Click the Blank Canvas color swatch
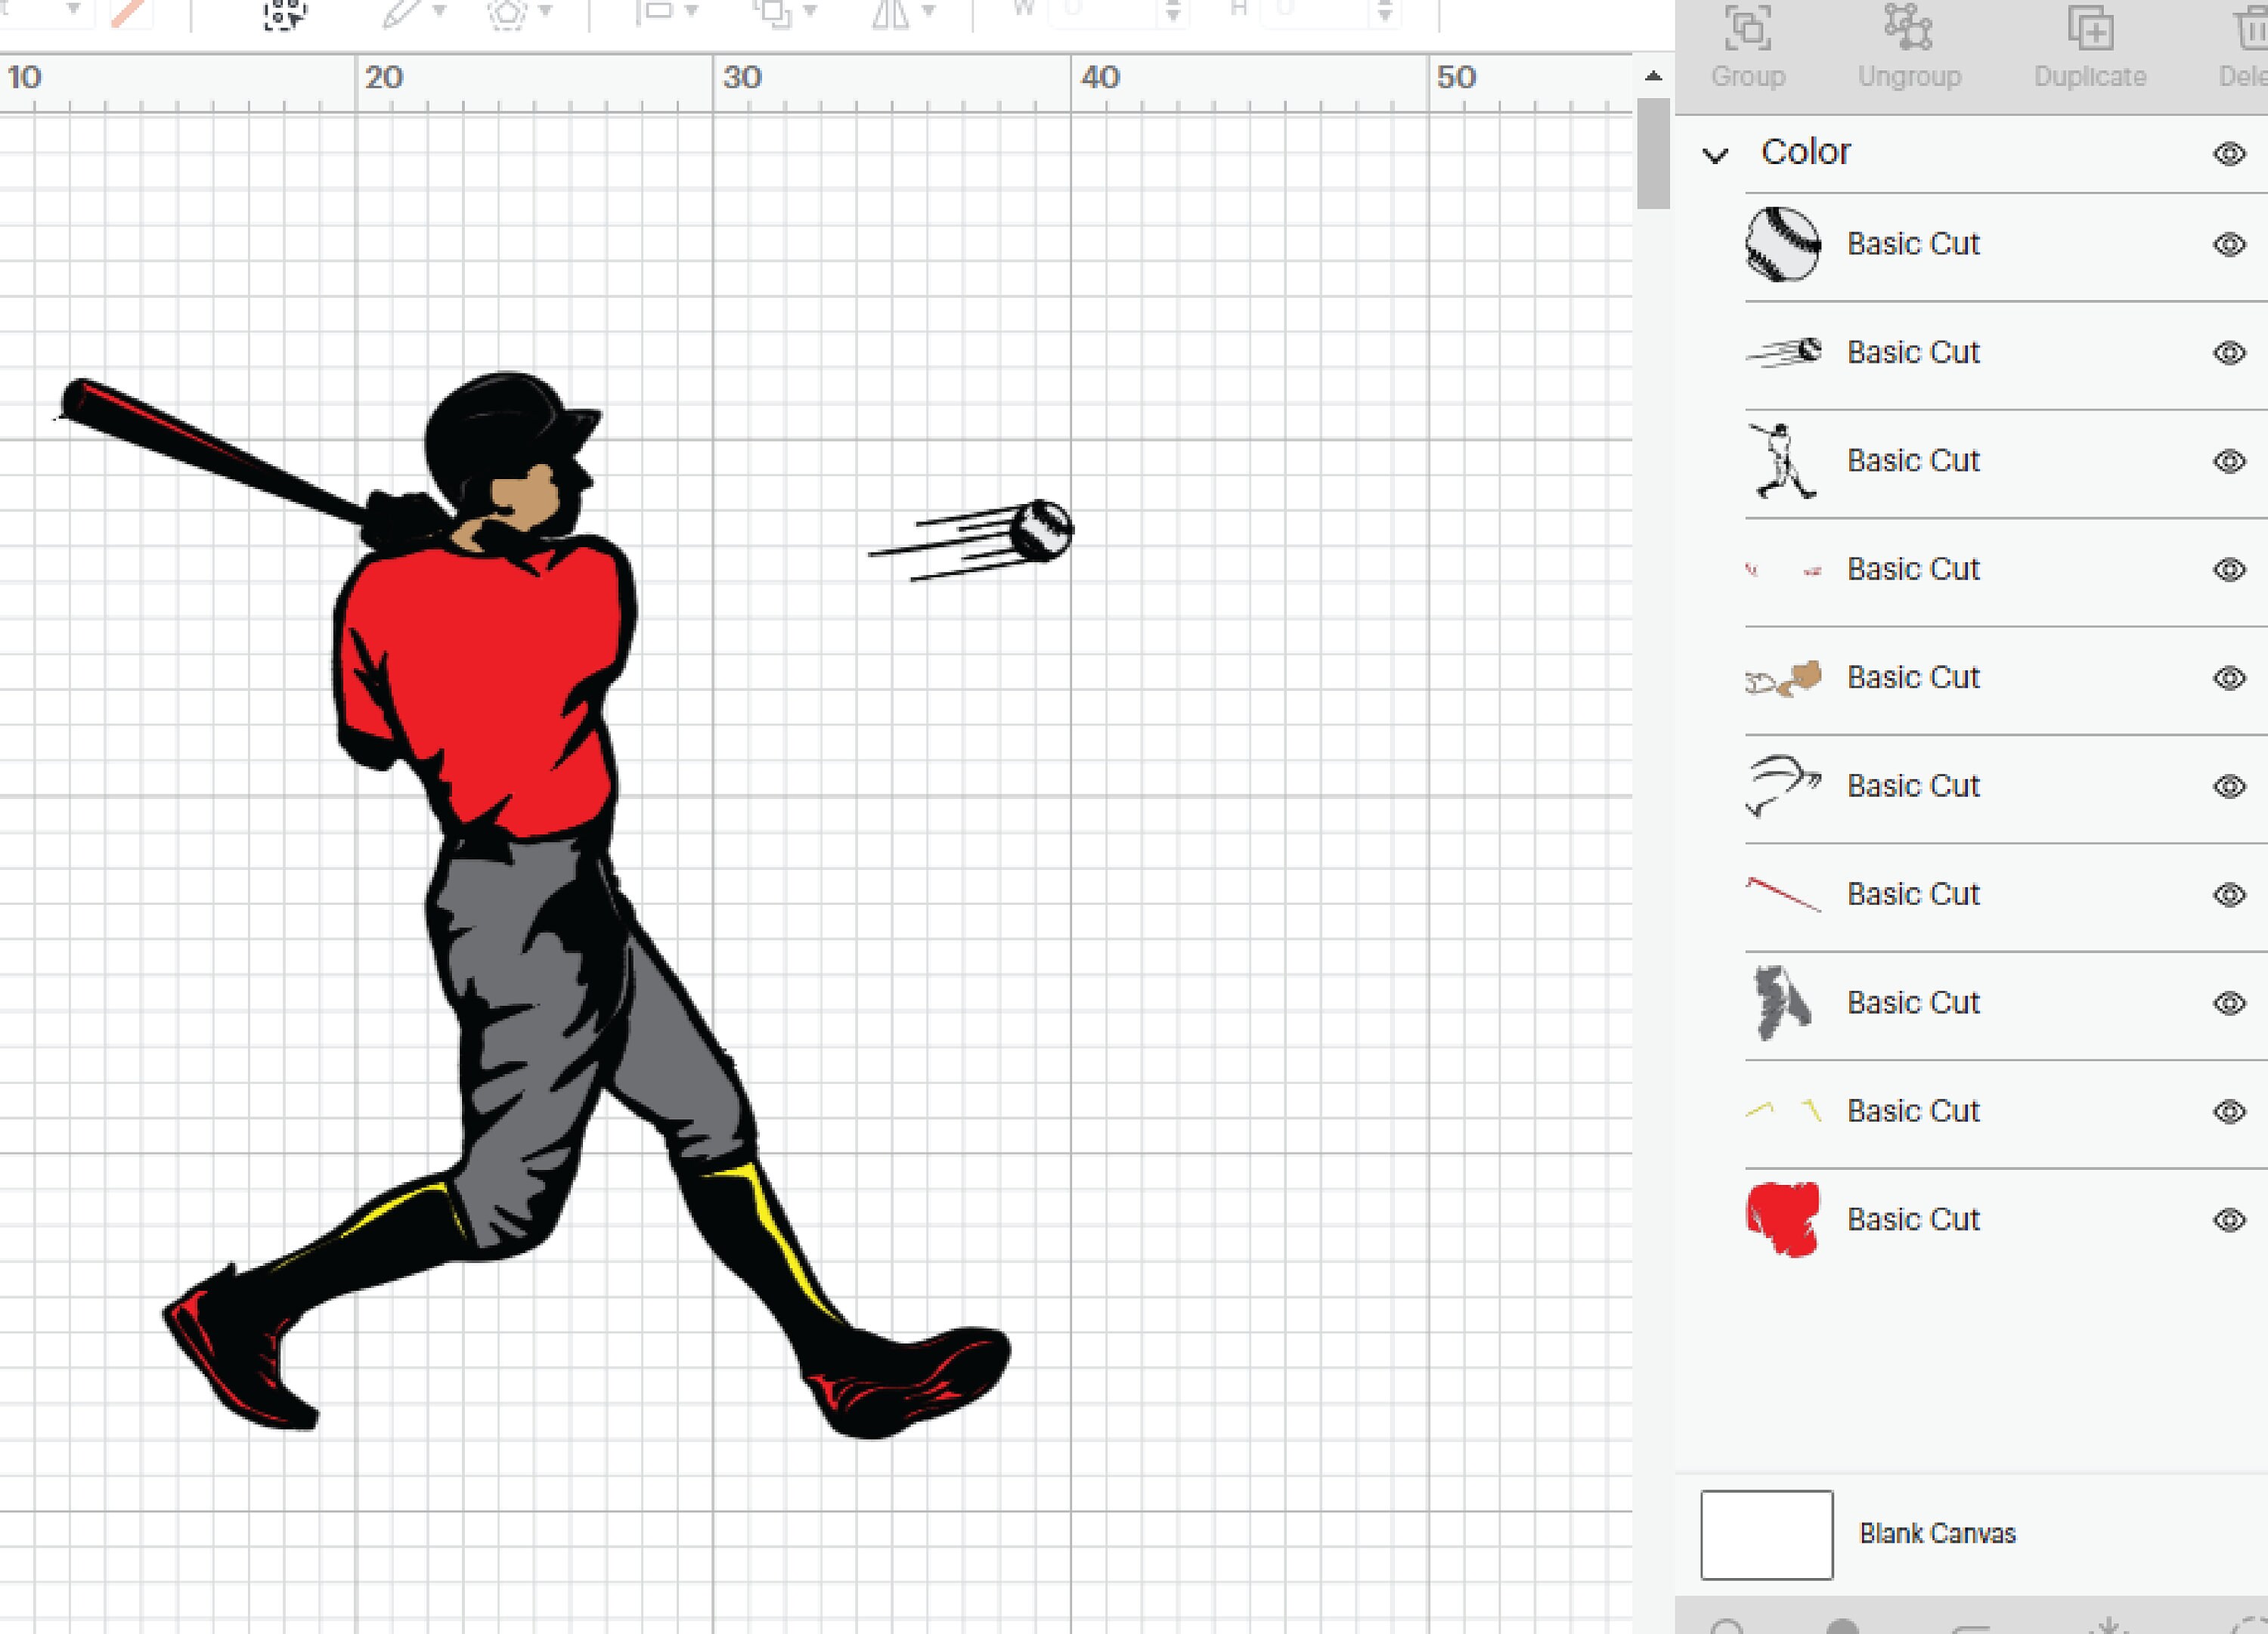Viewport: 2268px width, 1634px height. 1766,1535
